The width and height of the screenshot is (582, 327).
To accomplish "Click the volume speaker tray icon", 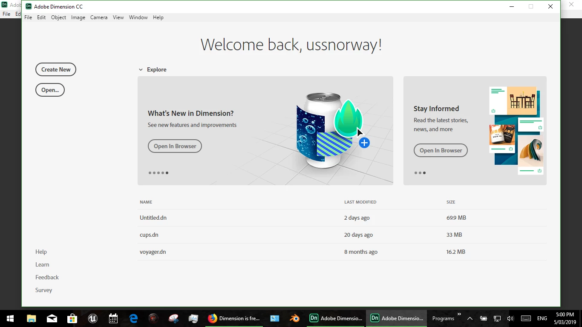I will (x=510, y=318).
